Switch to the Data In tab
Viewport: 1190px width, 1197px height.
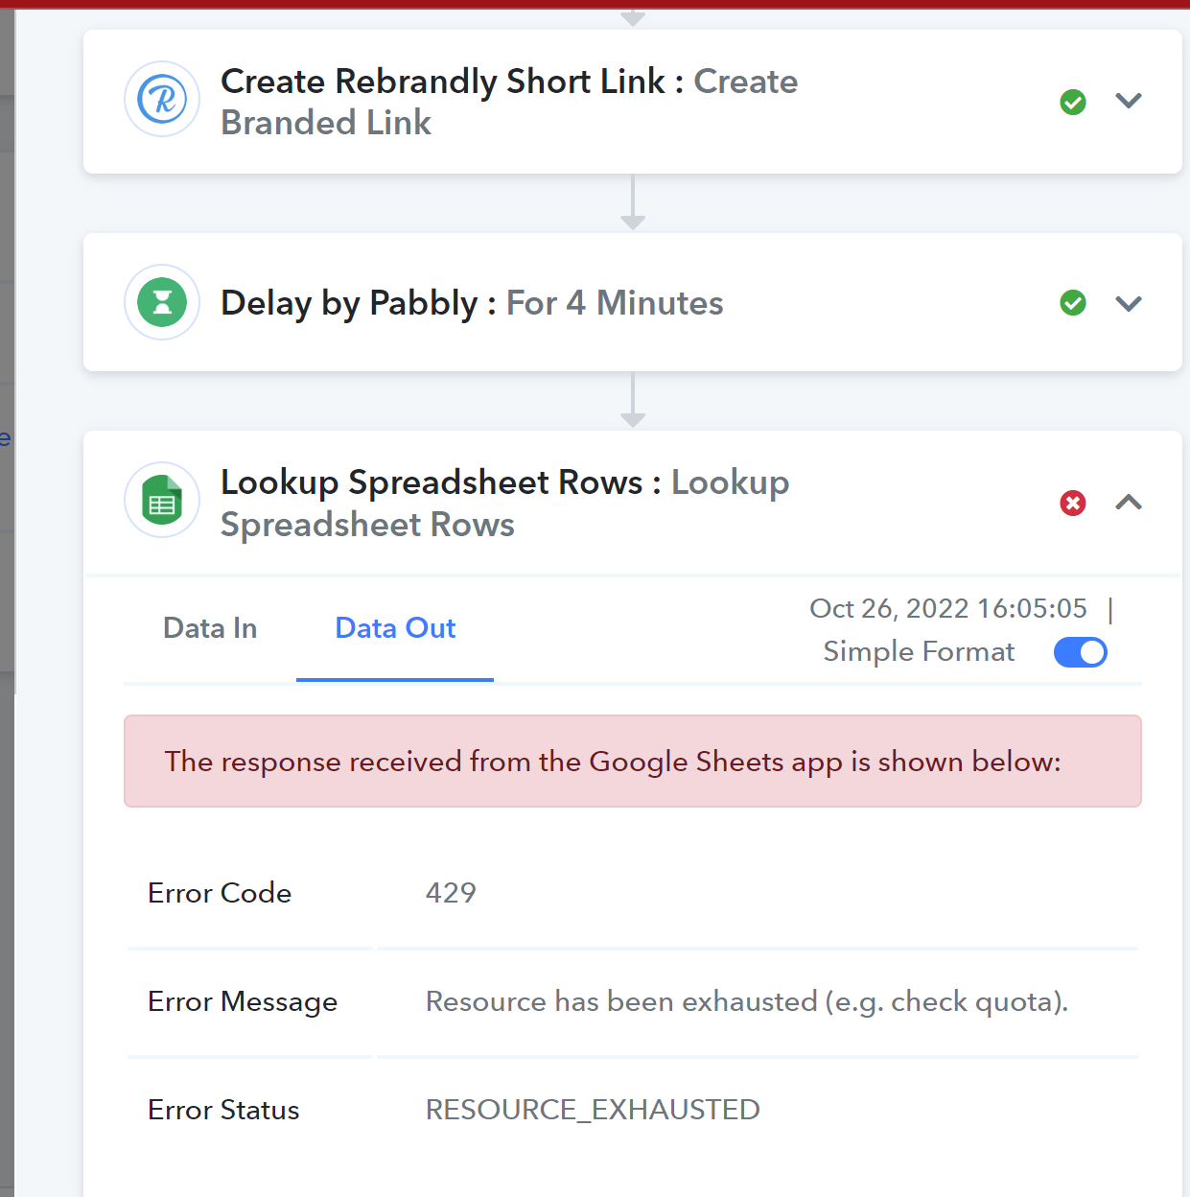coord(210,628)
